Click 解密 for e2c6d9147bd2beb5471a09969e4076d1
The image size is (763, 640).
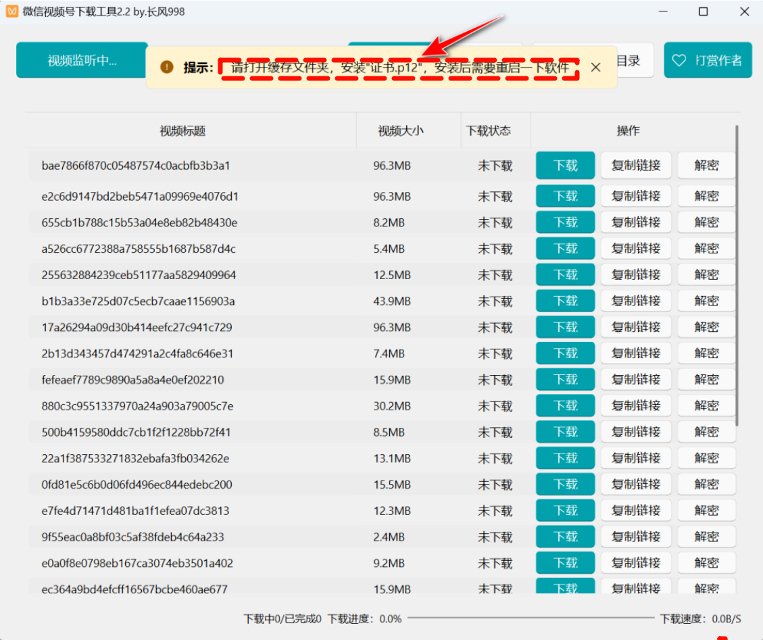[x=706, y=196]
